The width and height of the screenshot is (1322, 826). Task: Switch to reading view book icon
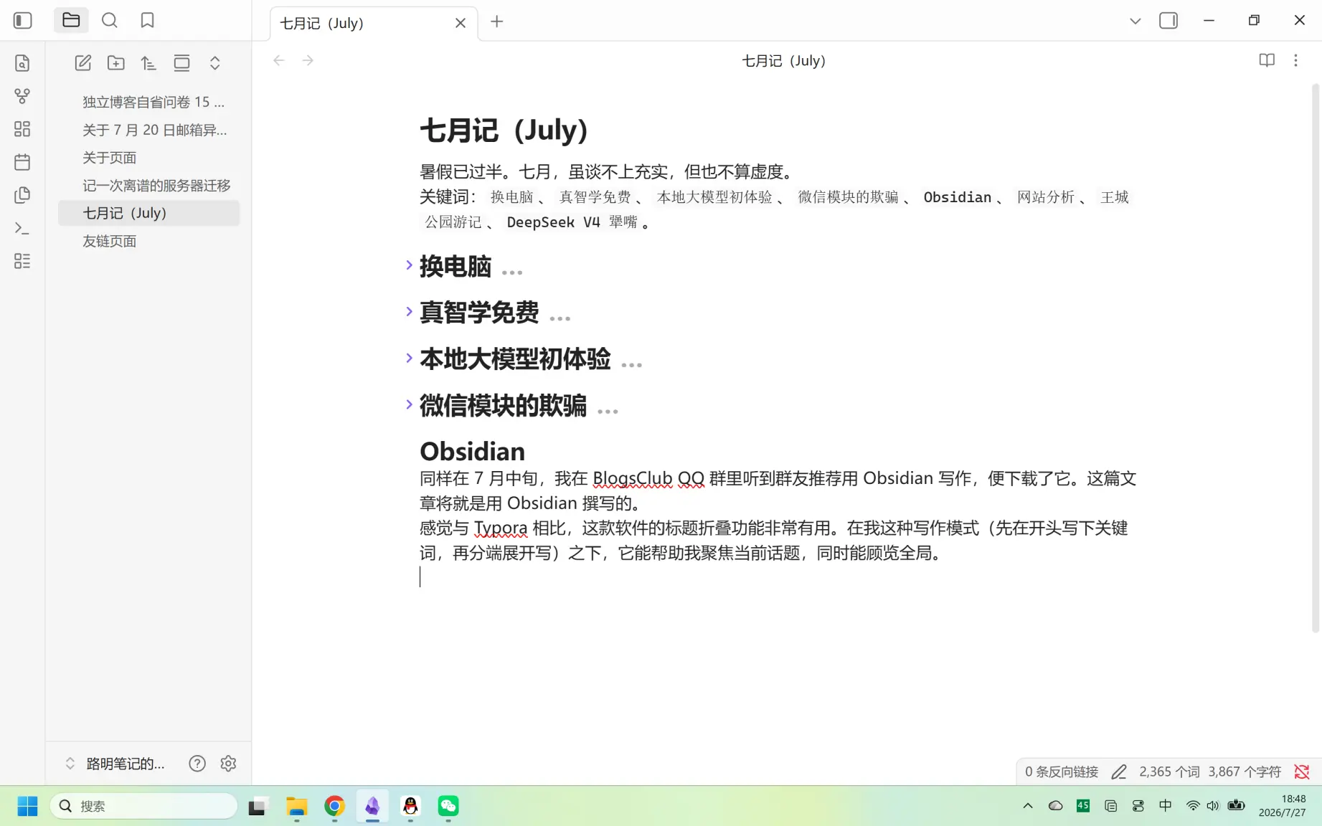[x=1267, y=60]
